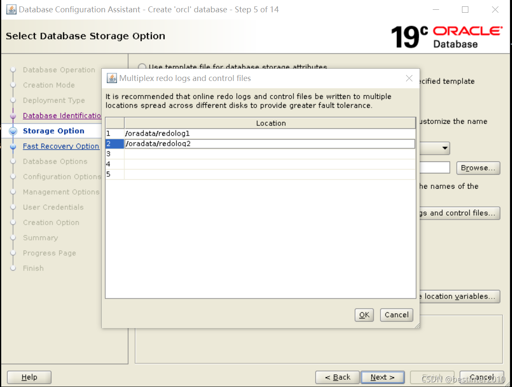Click the Database Operation step

coord(59,70)
